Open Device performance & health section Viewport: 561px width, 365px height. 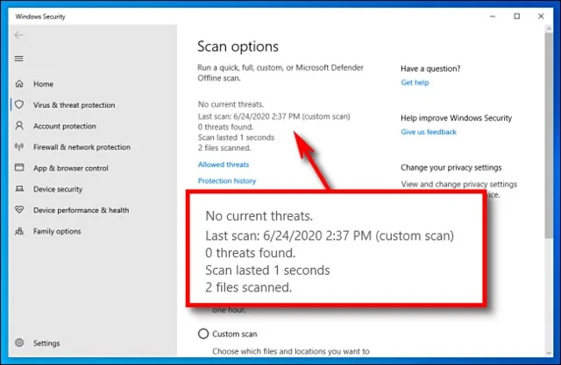pos(82,210)
